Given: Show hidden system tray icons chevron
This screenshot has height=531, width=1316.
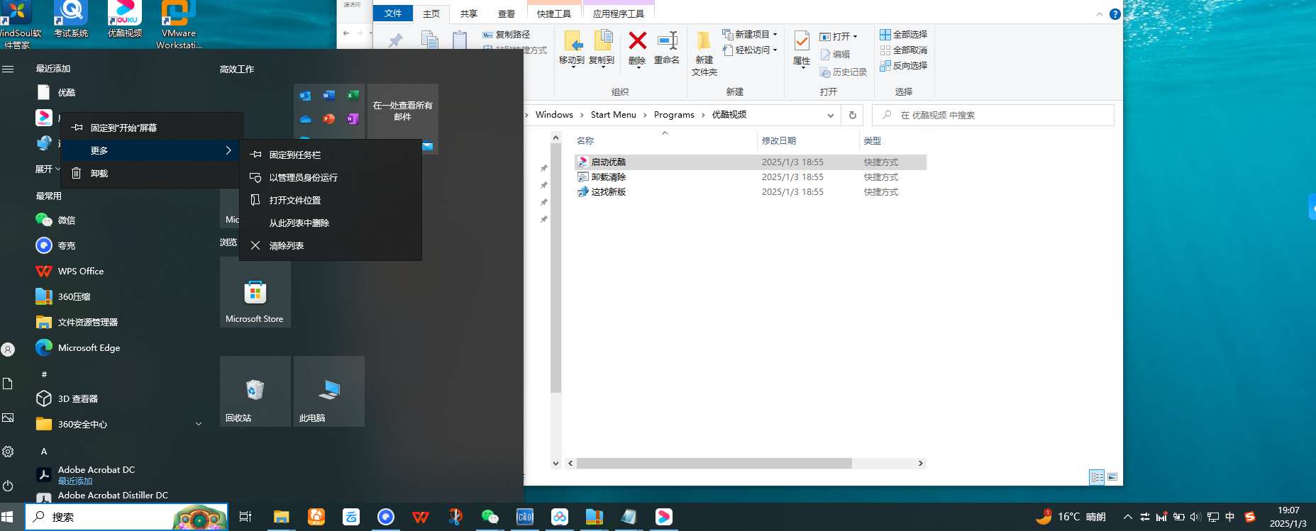Looking at the screenshot, I should click(x=1127, y=517).
